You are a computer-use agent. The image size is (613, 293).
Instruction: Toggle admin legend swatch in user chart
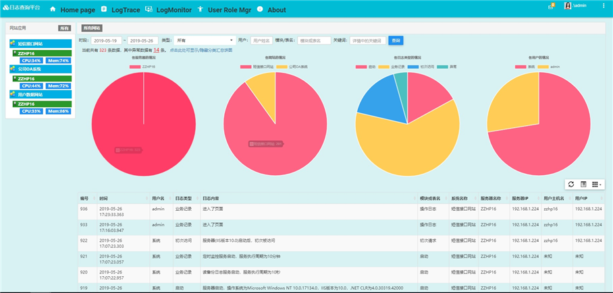[x=543, y=67]
